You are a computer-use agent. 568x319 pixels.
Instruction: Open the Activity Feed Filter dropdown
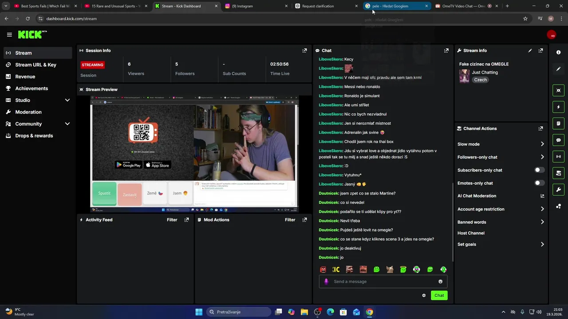click(x=172, y=220)
